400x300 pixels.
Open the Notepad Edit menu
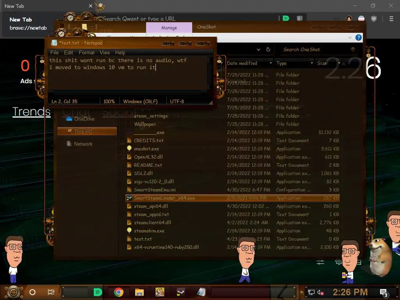68,52
